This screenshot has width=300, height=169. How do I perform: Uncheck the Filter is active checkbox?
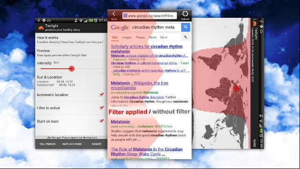coord(102,108)
